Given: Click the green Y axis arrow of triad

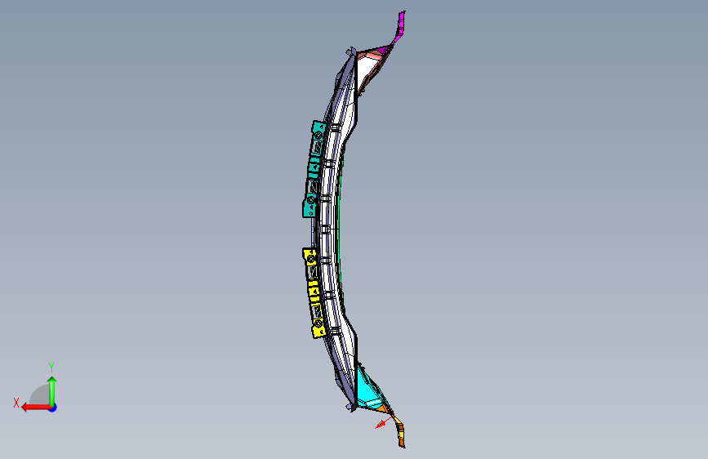Looking at the screenshot, I should [52, 390].
